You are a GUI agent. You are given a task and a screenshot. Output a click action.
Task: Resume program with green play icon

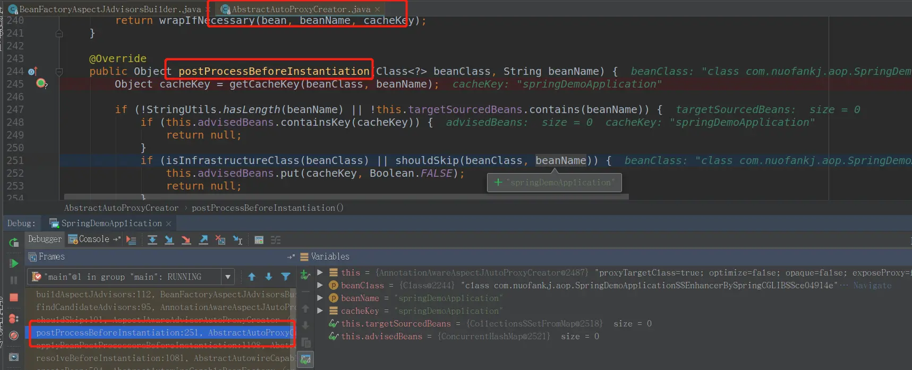[14, 263]
